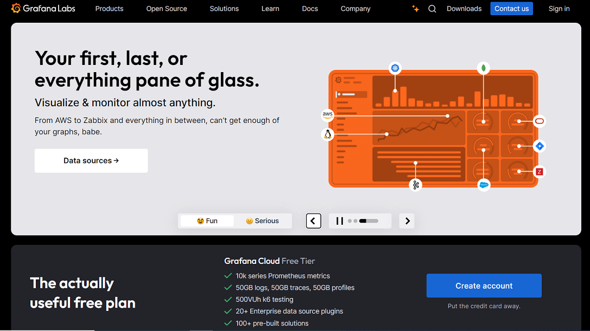590x331 pixels.
Task: Select the Jira icon beside the gauge panels
Action: pos(538,146)
